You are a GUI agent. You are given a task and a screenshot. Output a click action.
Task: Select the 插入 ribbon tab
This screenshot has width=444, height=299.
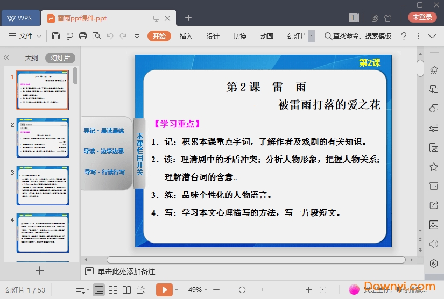(x=186, y=36)
